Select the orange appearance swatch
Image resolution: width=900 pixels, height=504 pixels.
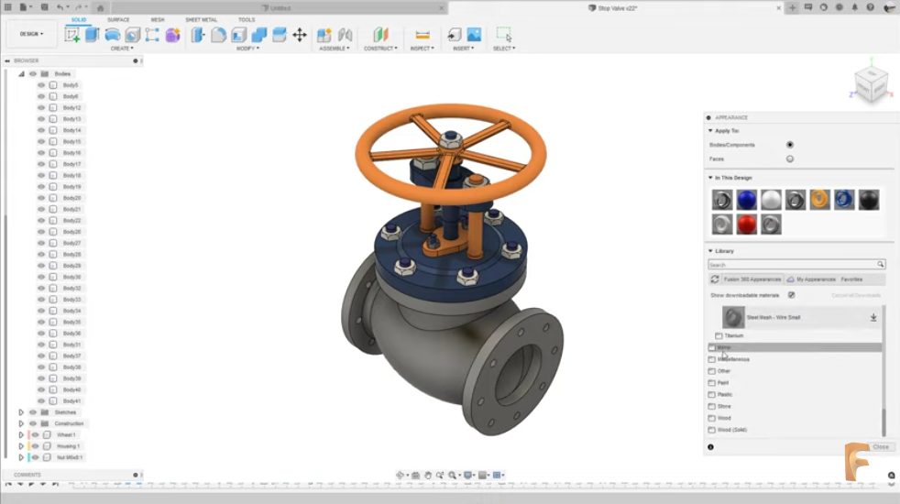pyautogui.click(x=820, y=200)
